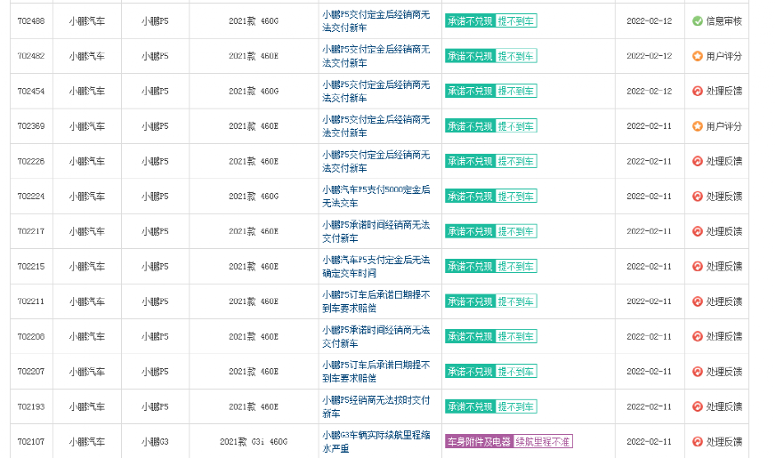Click 承诺不兑现 tag in row 702454
Image resolution: width=776 pixels, height=458 pixels.
point(470,91)
